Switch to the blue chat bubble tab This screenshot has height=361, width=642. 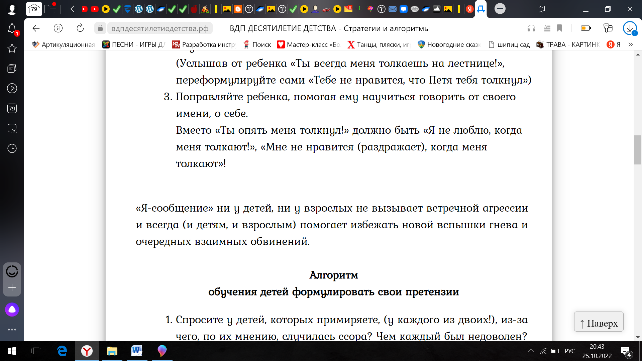point(404,9)
